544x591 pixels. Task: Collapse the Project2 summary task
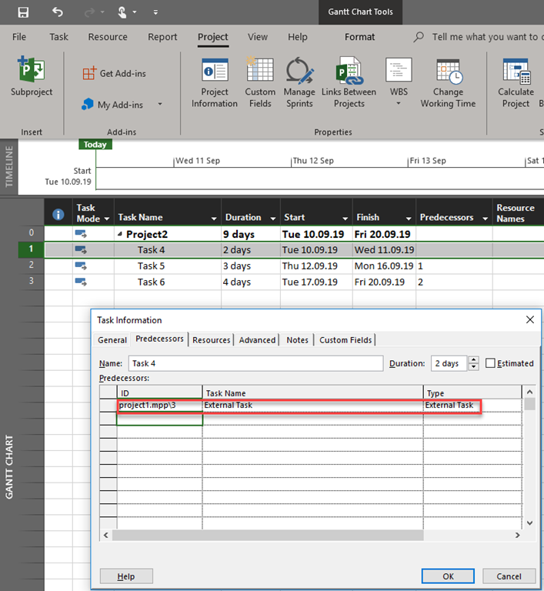(x=119, y=235)
